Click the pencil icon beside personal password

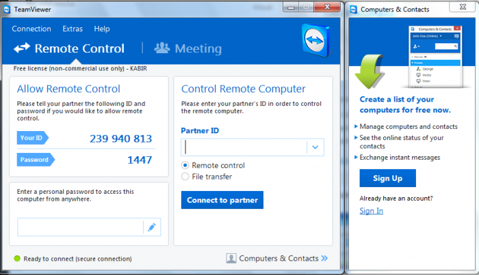pos(152,227)
